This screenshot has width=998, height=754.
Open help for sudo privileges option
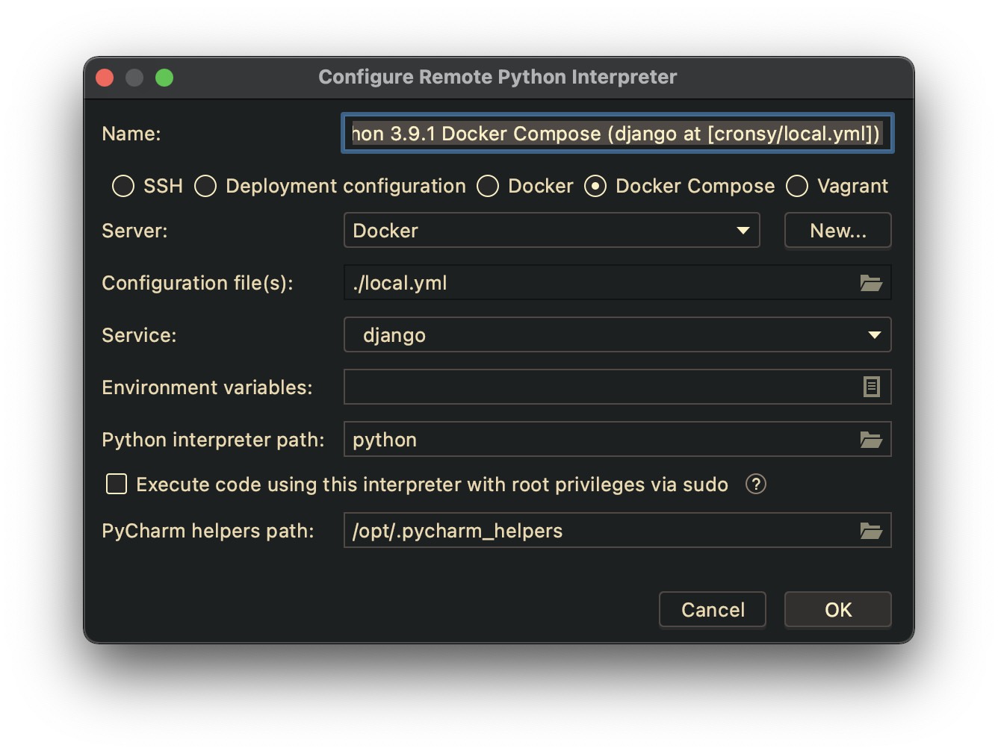[755, 485]
